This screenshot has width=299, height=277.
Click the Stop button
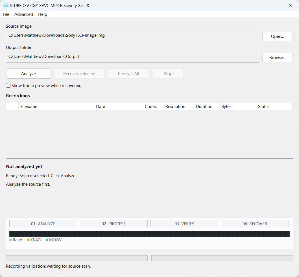(x=168, y=74)
